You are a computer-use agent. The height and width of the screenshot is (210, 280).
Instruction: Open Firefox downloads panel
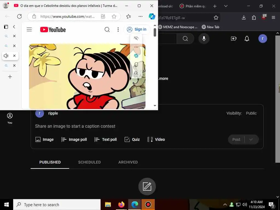coord(244,17)
